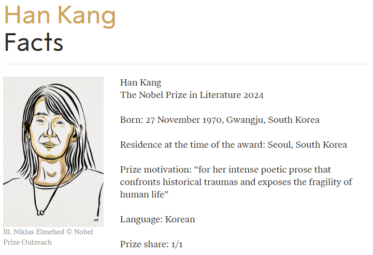Click the residence "Seoul, South Korea"

[x=307, y=145]
